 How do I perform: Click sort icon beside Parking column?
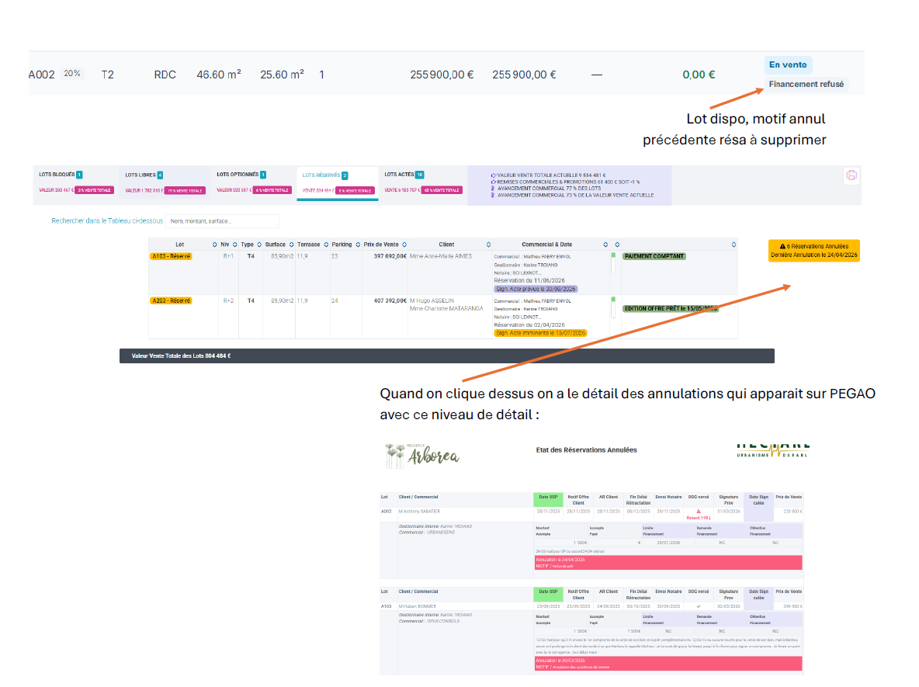pos(358,245)
